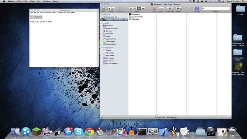Image resolution: width=247 pixels, height=139 pixels.
Task: Open the View menu
Action: pyautogui.click(x=32, y=2)
